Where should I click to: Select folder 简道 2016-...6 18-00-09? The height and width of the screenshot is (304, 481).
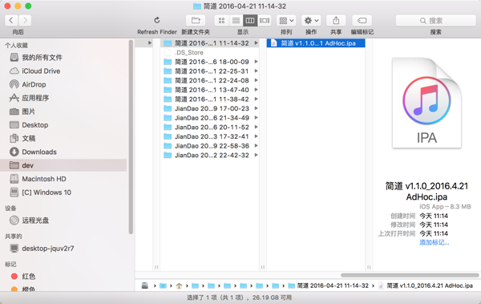tap(210, 62)
